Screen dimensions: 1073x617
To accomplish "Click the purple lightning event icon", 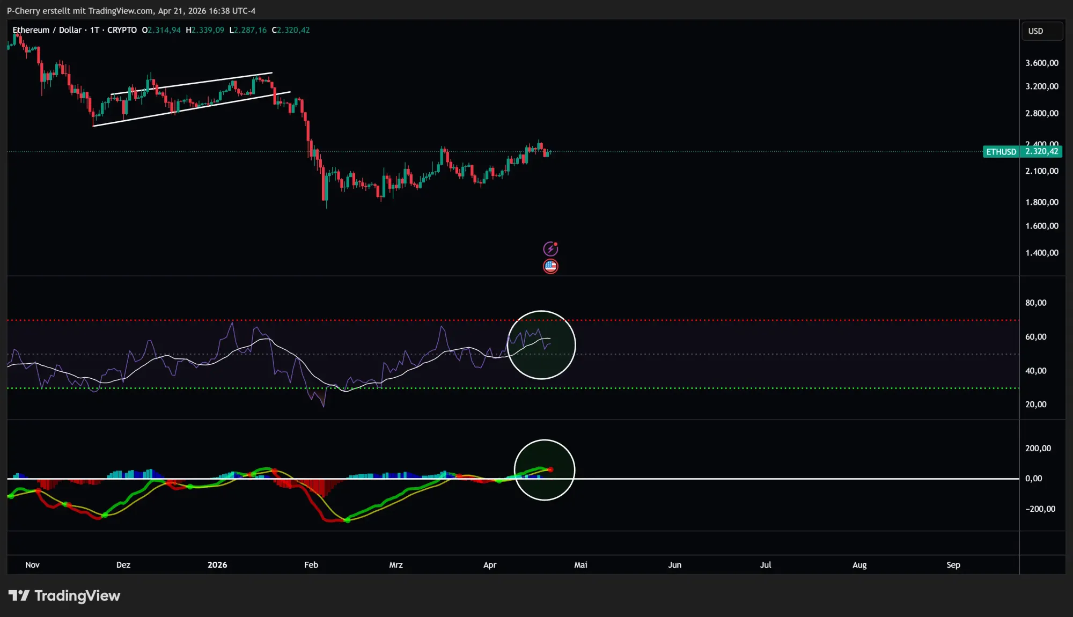I will point(550,249).
